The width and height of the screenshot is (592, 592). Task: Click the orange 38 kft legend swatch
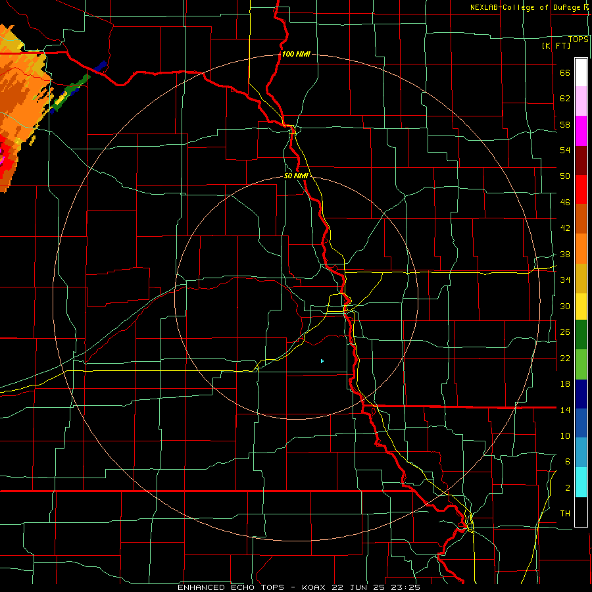[x=581, y=249]
